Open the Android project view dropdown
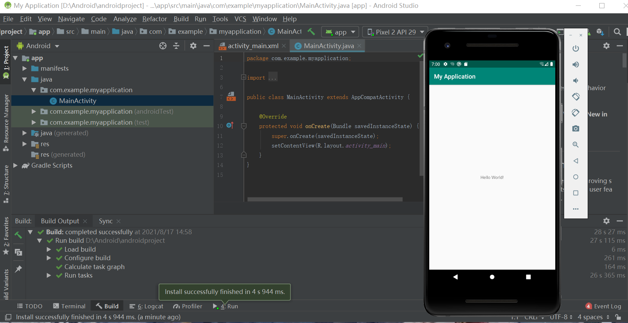 (42, 46)
